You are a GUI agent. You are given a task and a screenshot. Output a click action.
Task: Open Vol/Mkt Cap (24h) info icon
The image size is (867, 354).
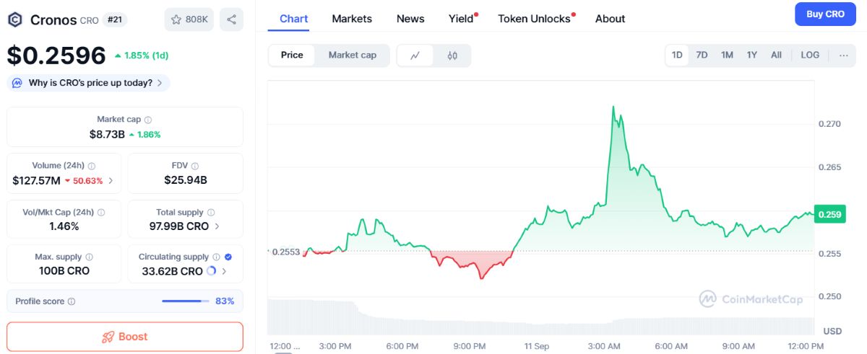(x=101, y=213)
